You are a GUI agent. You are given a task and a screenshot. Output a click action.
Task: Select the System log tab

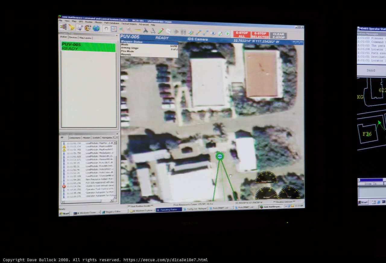96,138
